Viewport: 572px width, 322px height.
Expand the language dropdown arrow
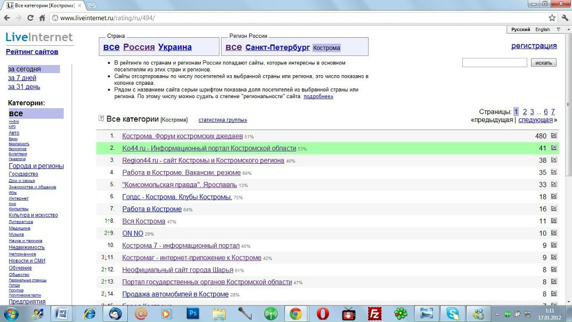(x=559, y=29)
